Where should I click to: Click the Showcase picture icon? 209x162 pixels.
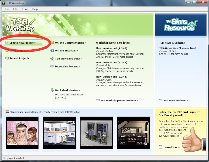(8, 112)
